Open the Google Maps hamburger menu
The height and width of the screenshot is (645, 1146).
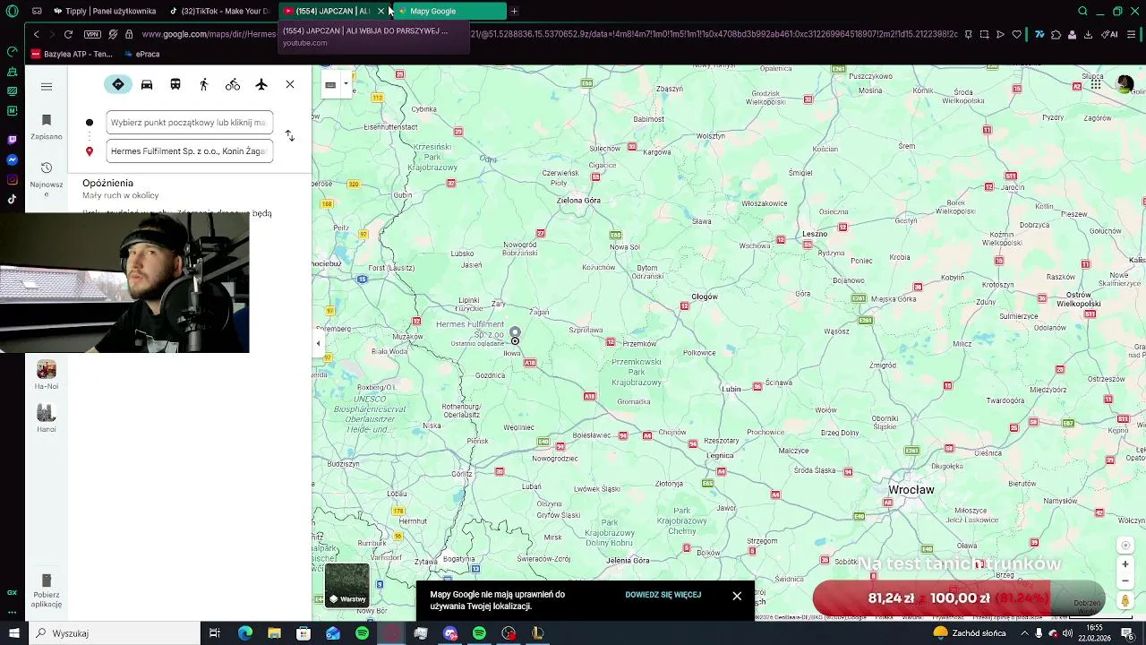47,87
